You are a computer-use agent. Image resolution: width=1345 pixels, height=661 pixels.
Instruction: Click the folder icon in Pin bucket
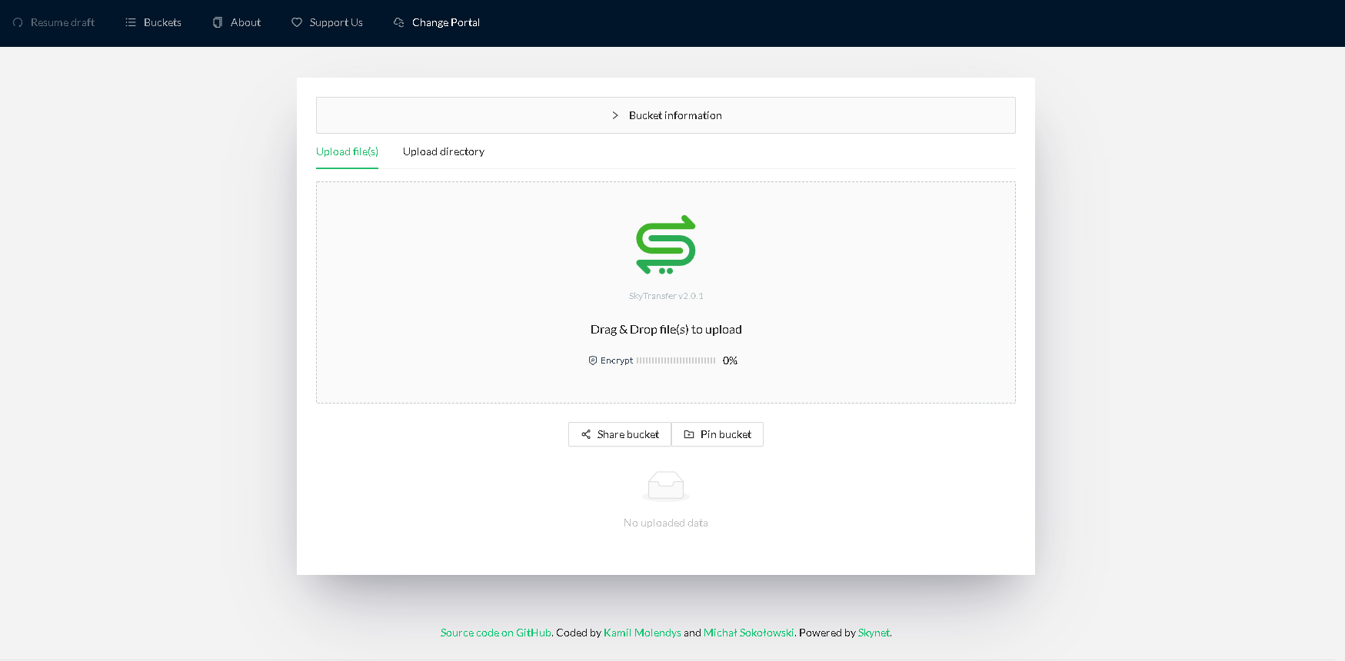coord(689,434)
